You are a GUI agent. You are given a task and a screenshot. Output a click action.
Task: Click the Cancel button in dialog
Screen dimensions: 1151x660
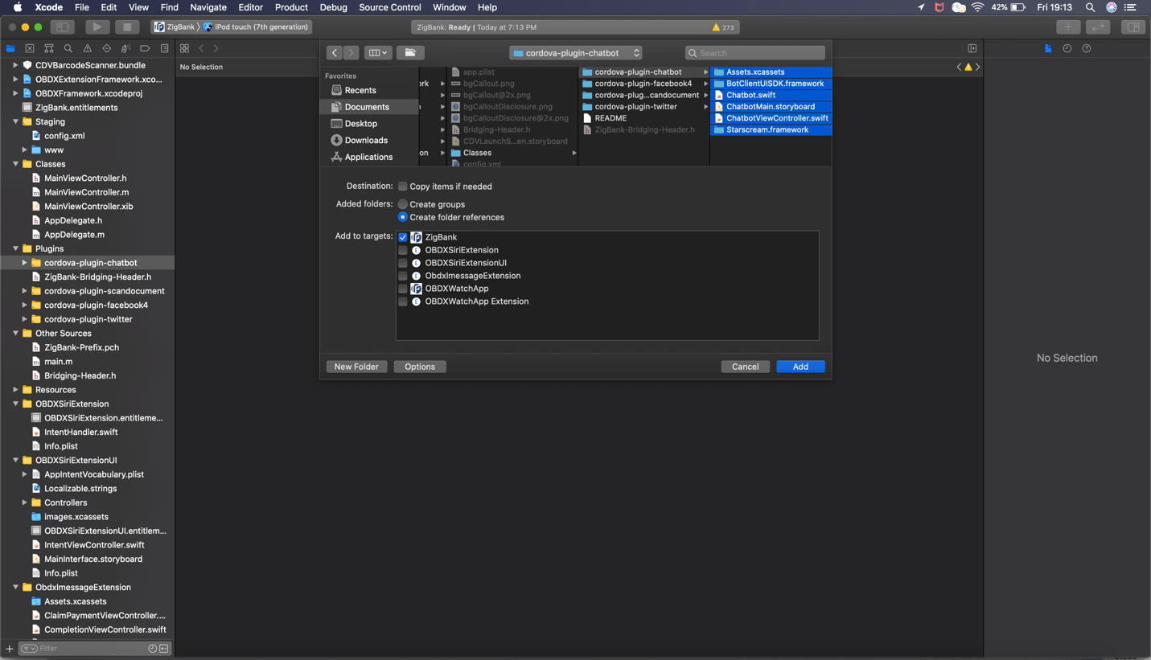click(745, 367)
